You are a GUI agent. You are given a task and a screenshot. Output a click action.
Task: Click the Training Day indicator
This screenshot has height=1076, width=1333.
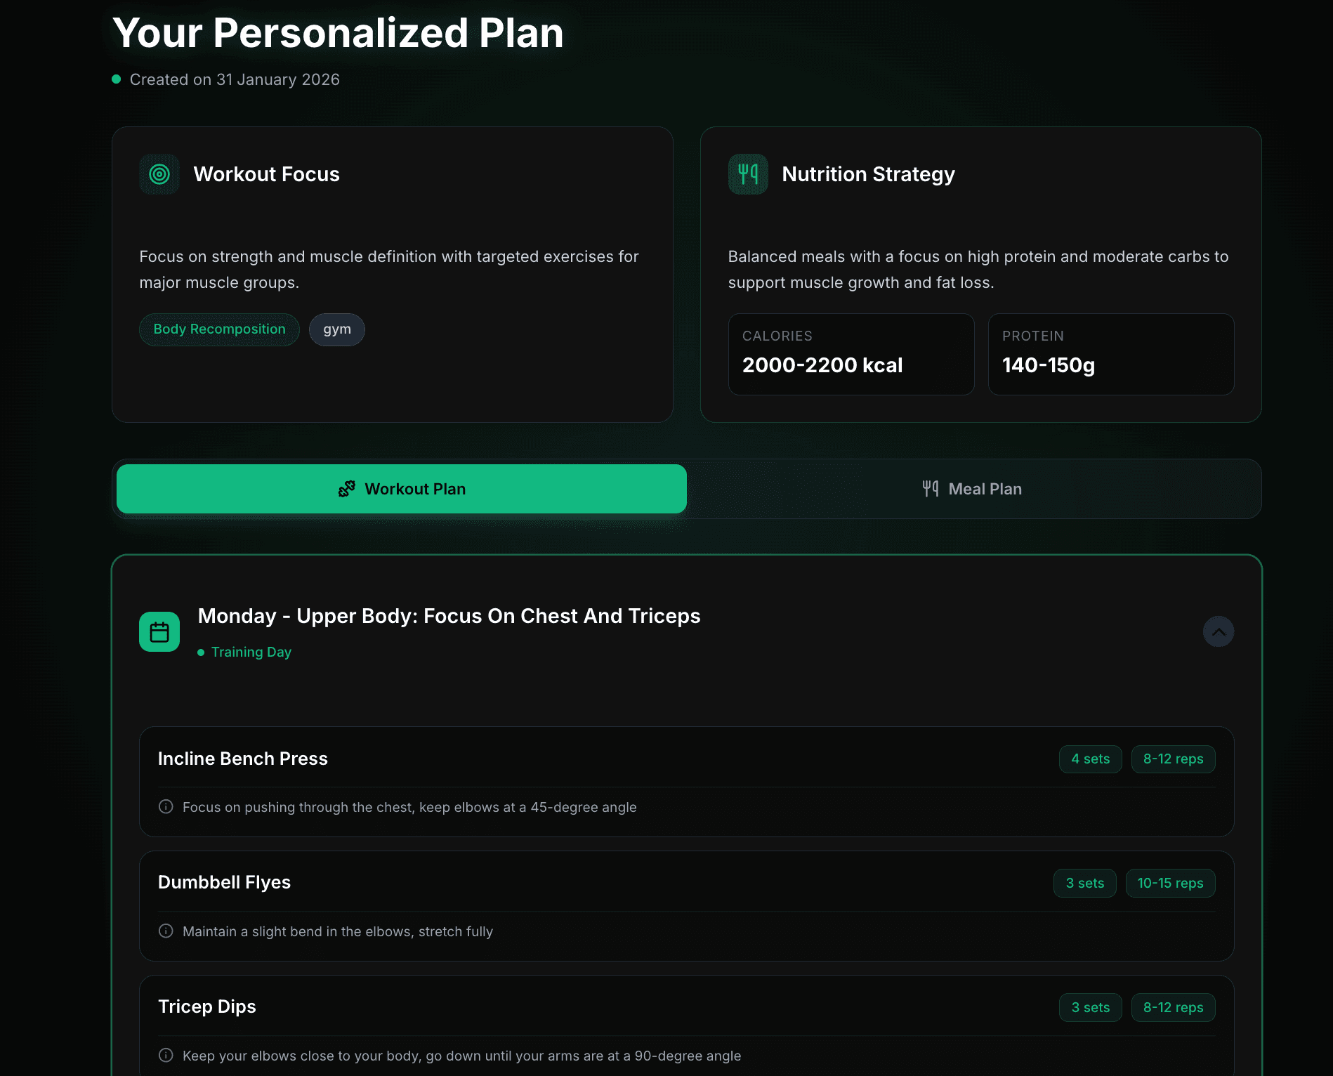251,652
